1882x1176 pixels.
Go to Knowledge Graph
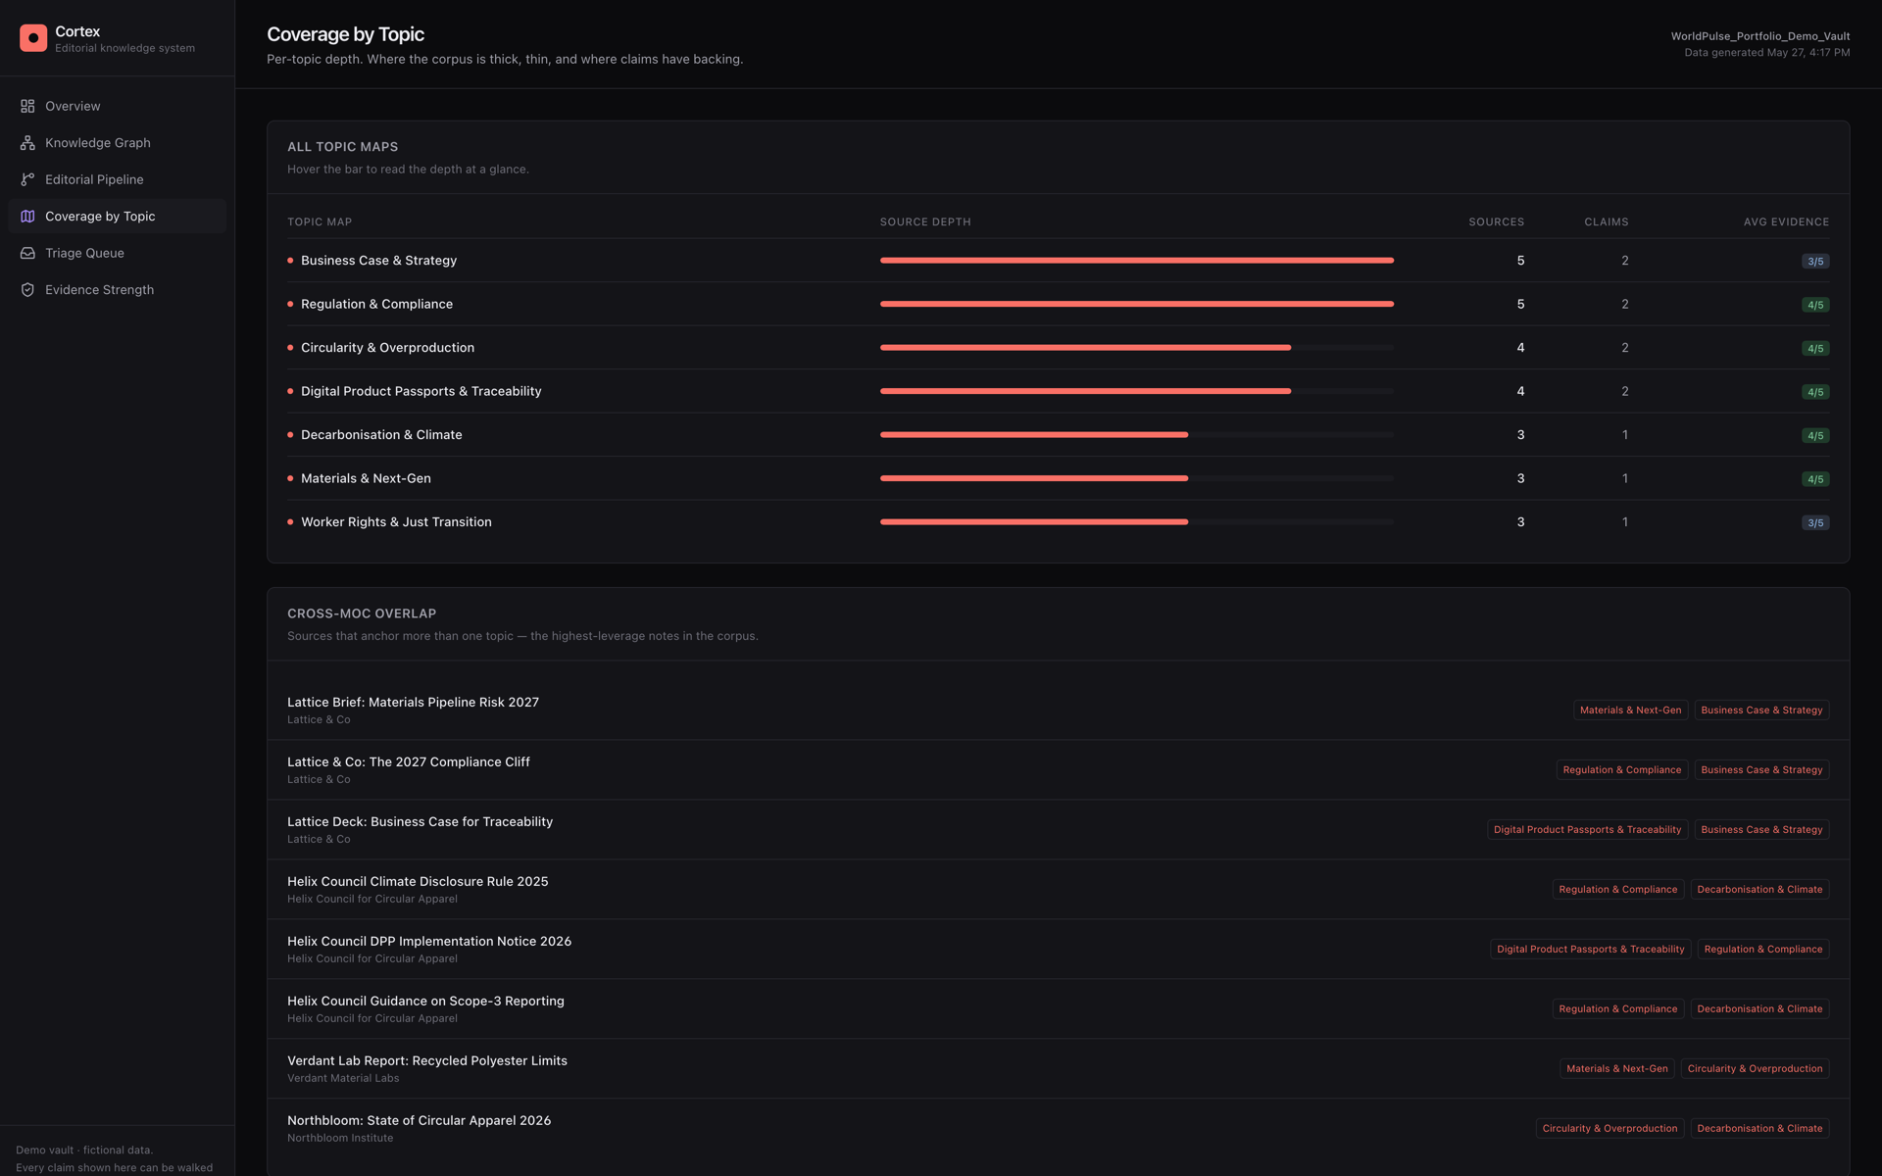117,143
